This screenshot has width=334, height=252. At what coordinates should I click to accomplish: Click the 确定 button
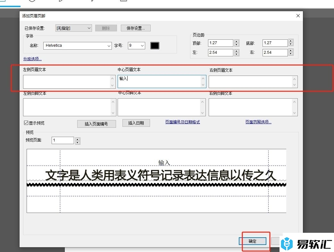(x=253, y=241)
